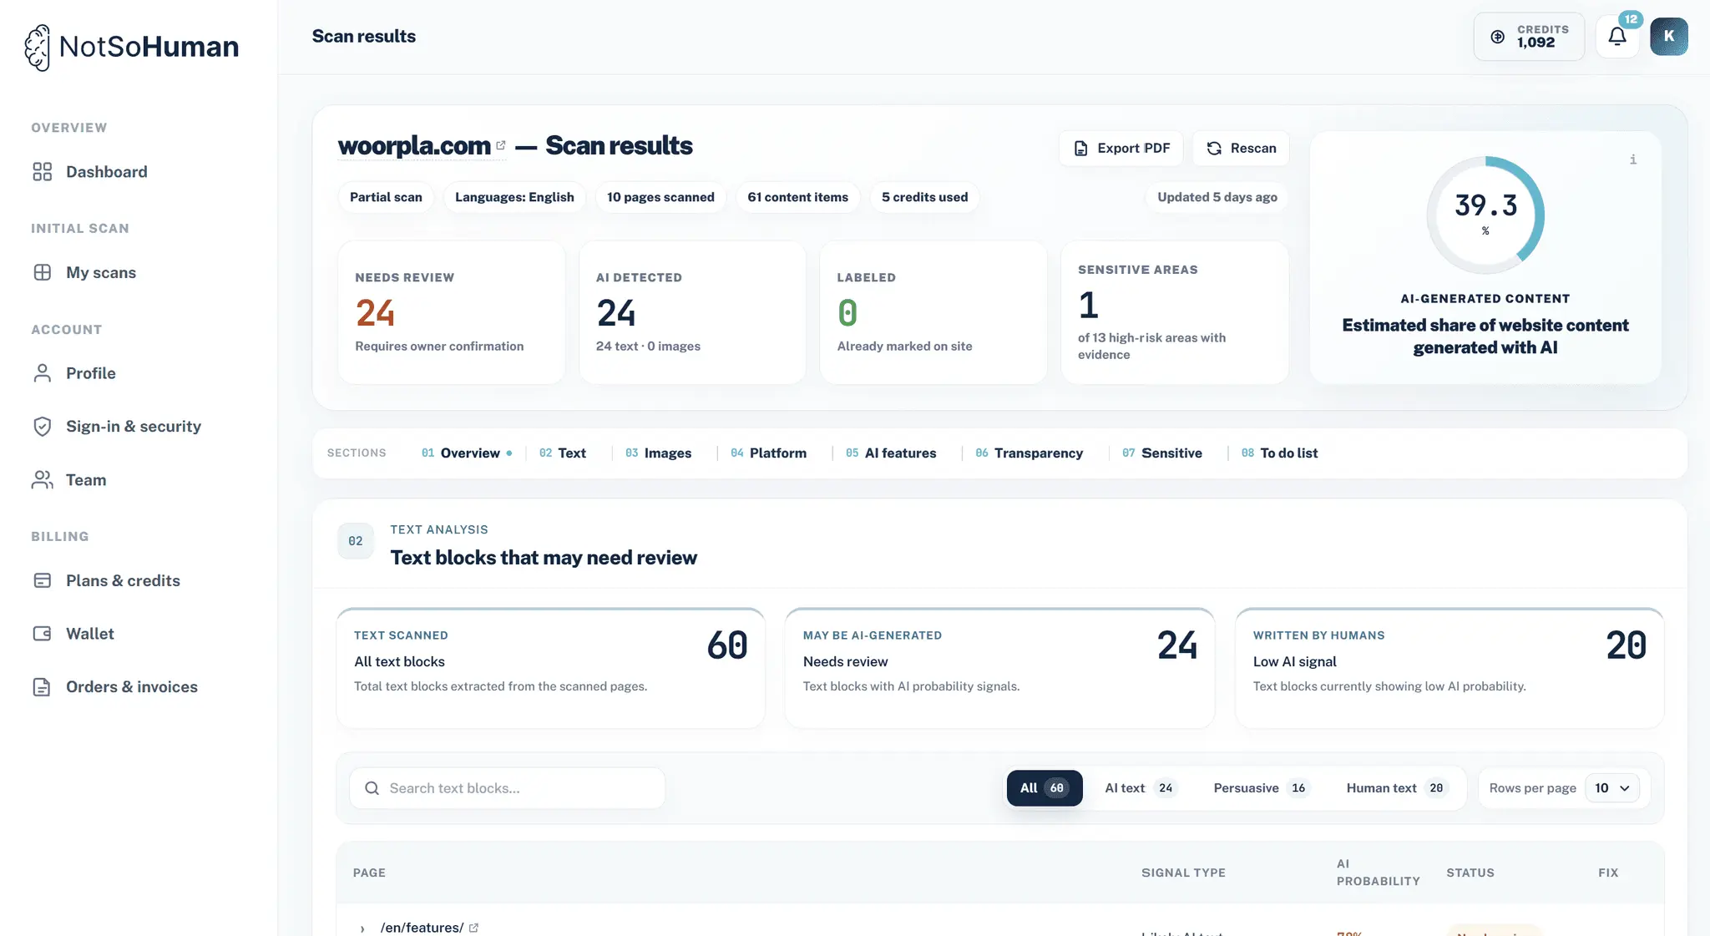Click the Sign-in & security shield icon
The width and height of the screenshot is (1710, 936).
pyautogui.click(x=42, y=427)
